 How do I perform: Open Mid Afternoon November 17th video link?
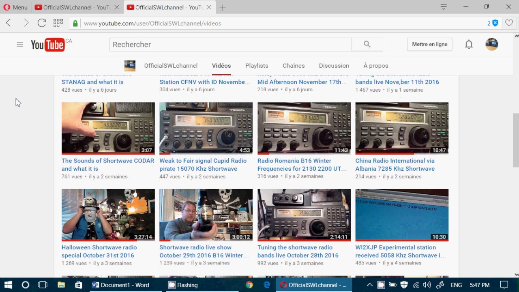(302, 82)
